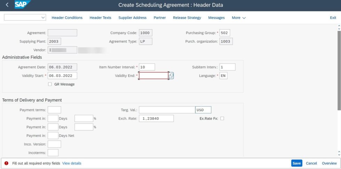The height and width of the screenshot is (169, 341).
Task: Enable the Ex.Rate Fx checkbox
Action: (222, 118)
